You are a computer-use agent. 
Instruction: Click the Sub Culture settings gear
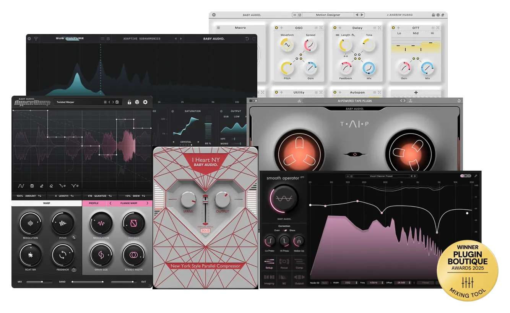tap(29, 39)
